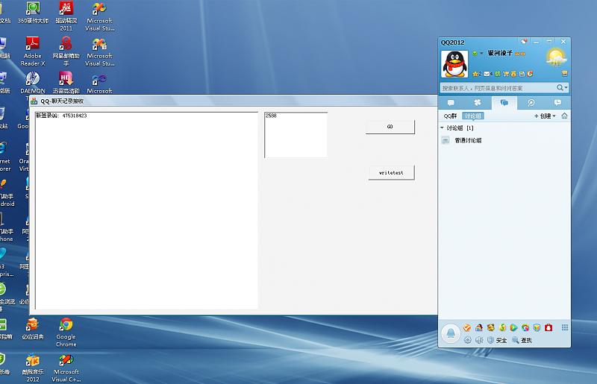
Task: Click the QQ main menu penguin button
Action: click(451, 334)
